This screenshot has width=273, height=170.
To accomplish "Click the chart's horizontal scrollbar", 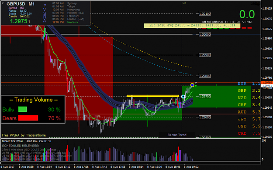I will point(131,163).
